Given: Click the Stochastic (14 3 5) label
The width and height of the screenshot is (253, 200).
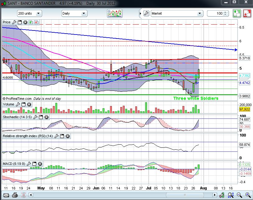Looking at the screenshot, I should pos(17,117).
